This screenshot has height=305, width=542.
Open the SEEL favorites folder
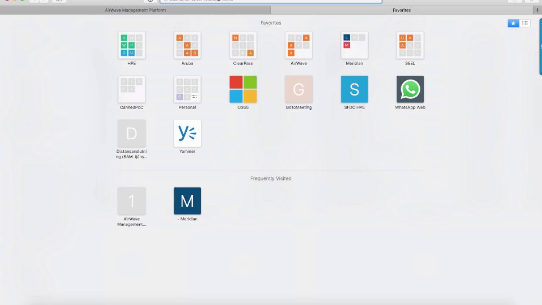point(410,45)
